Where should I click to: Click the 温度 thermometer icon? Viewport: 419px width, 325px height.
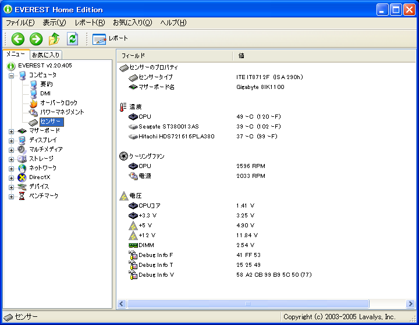click(123, 107)
